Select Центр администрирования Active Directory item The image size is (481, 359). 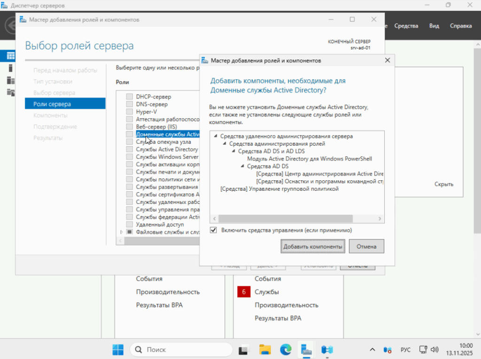pyautogui.click(x=319, y=173)
